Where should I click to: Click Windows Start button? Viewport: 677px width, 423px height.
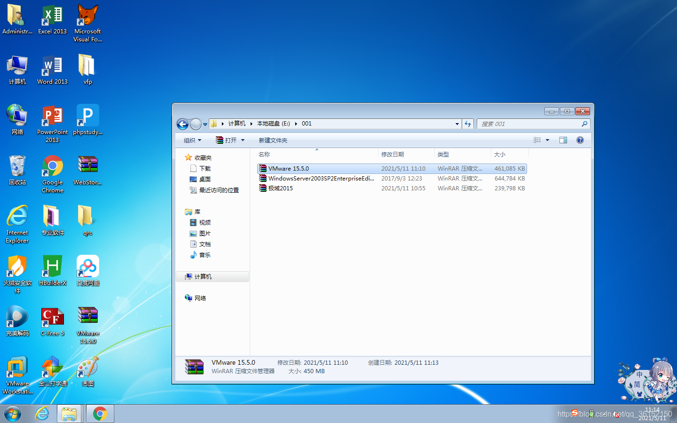pos(12,414)
